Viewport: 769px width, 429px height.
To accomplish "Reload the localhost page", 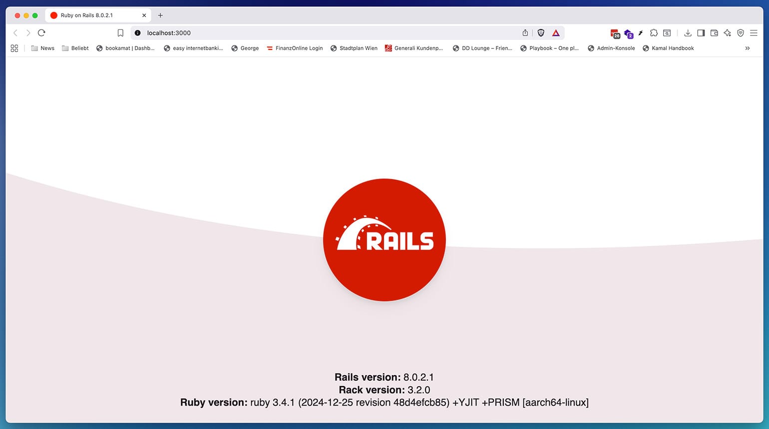I will (x=41, y=33).
